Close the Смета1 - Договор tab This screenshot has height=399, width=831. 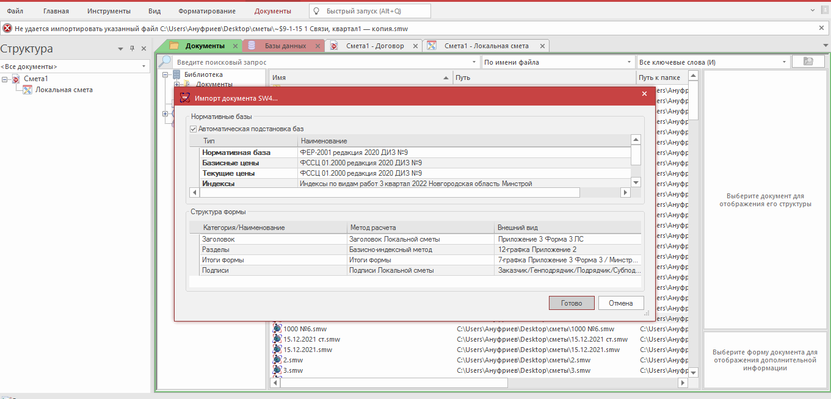(416, 46)
